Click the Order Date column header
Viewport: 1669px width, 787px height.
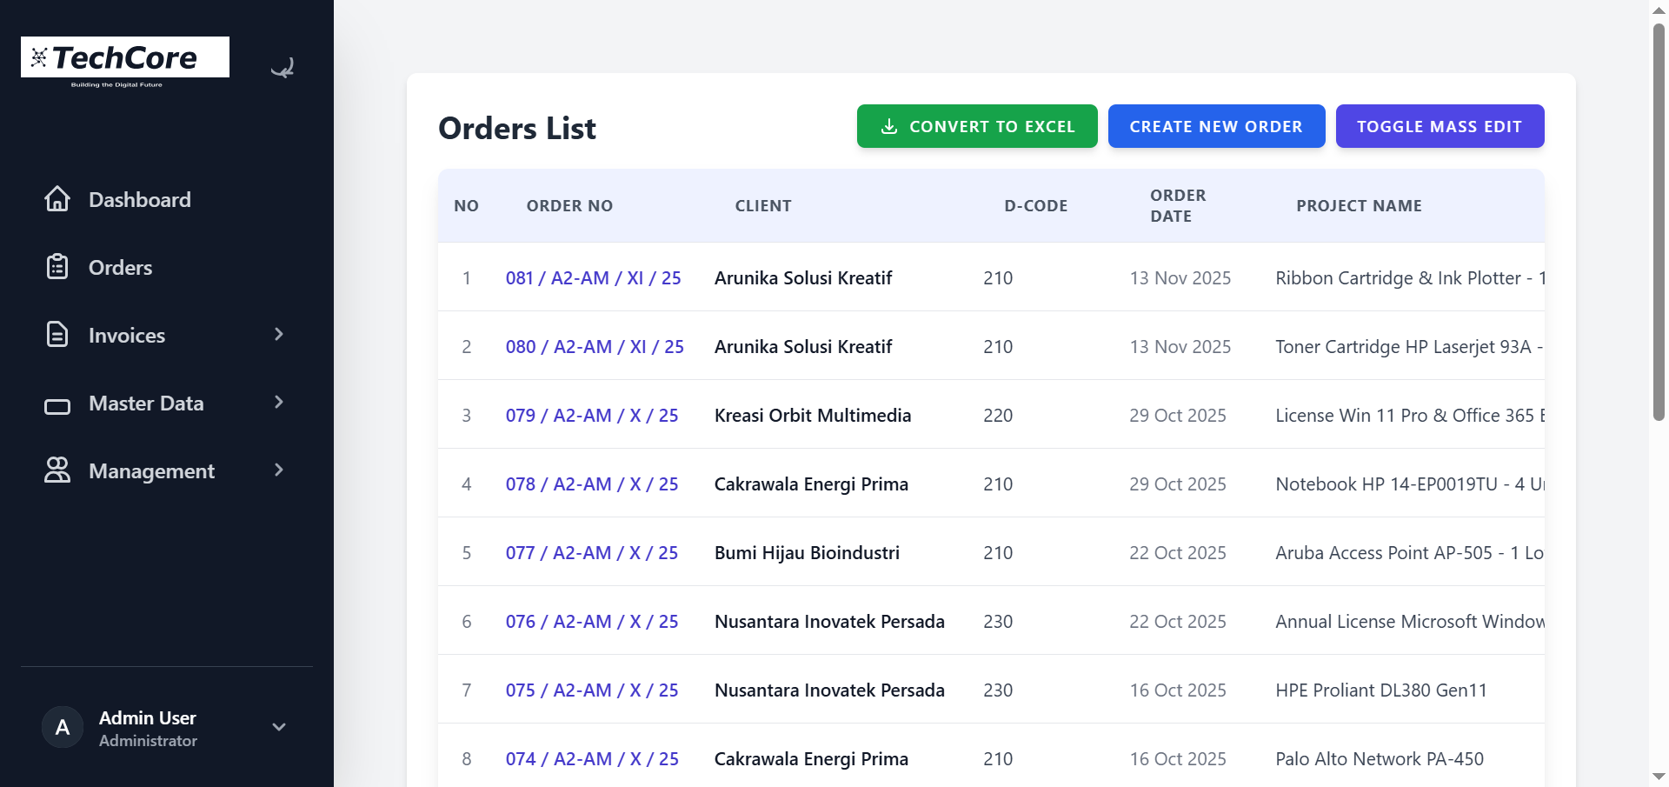[x=1177, y=205]
